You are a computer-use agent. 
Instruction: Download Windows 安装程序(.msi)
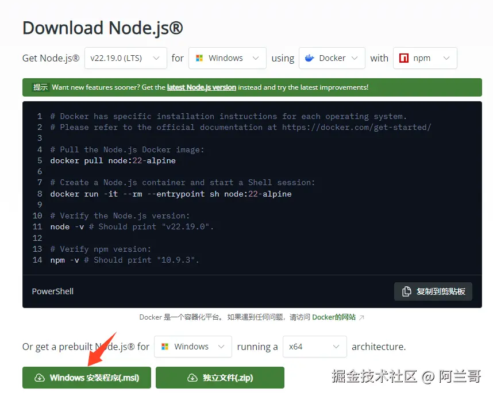(87, 378)
